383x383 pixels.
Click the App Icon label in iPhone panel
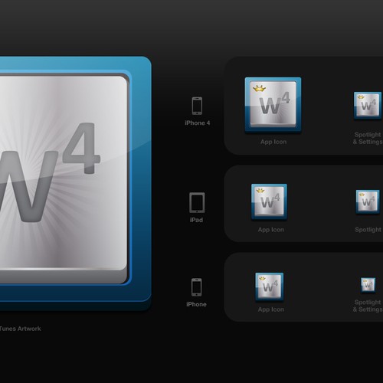271,309
